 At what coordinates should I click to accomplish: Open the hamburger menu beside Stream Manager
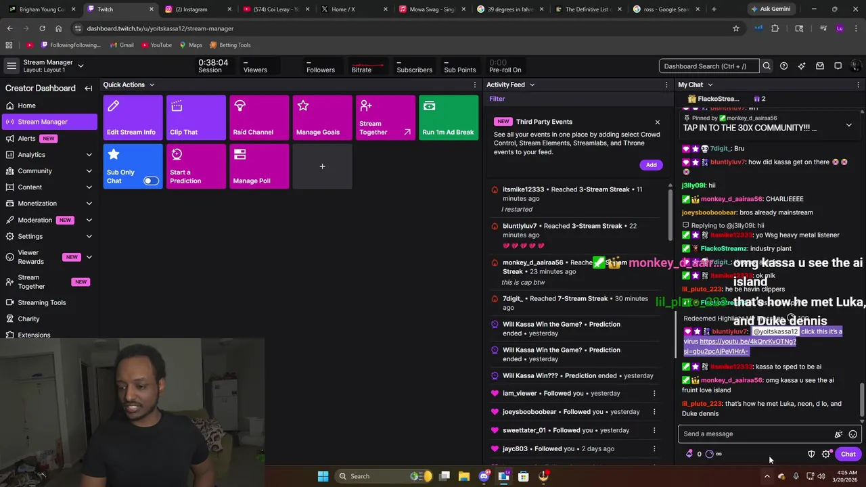[11, 66]
